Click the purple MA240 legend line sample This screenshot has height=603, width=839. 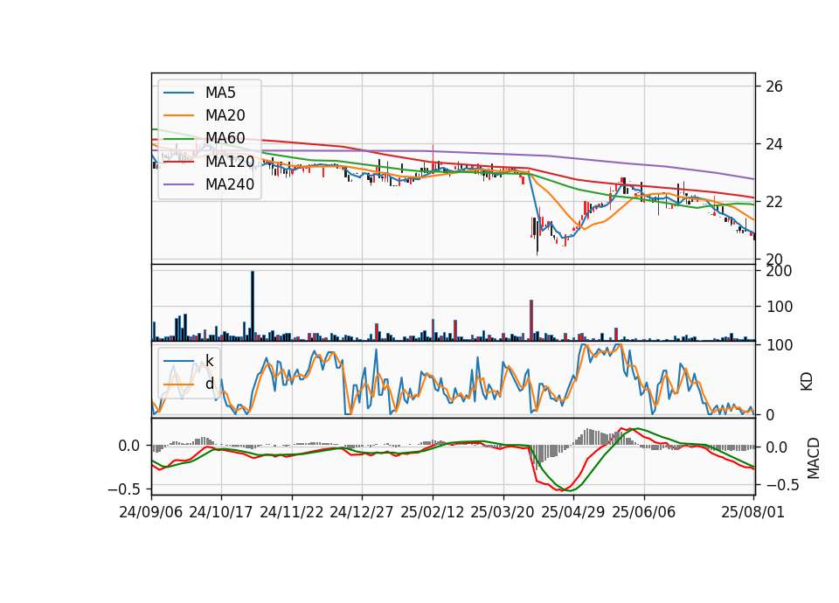coord(178,184)
